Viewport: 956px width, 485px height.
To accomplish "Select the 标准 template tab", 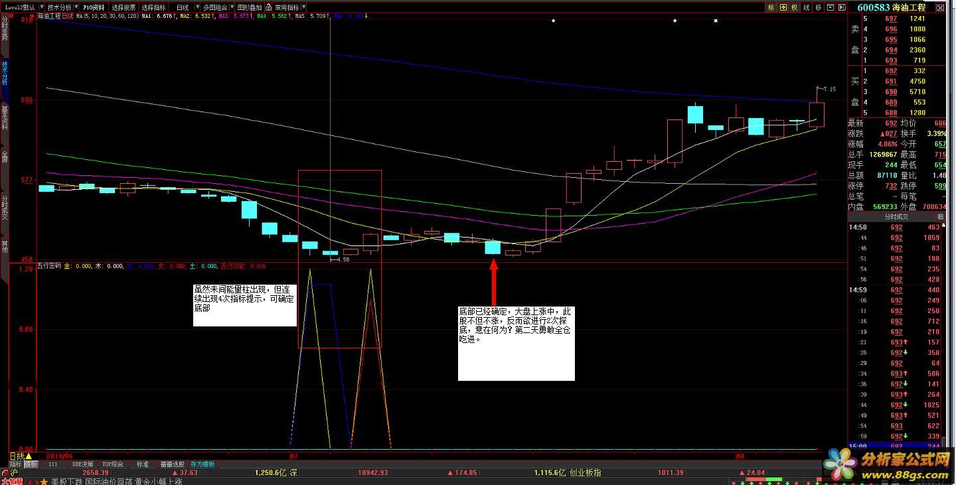I will (x=143, y=464).
